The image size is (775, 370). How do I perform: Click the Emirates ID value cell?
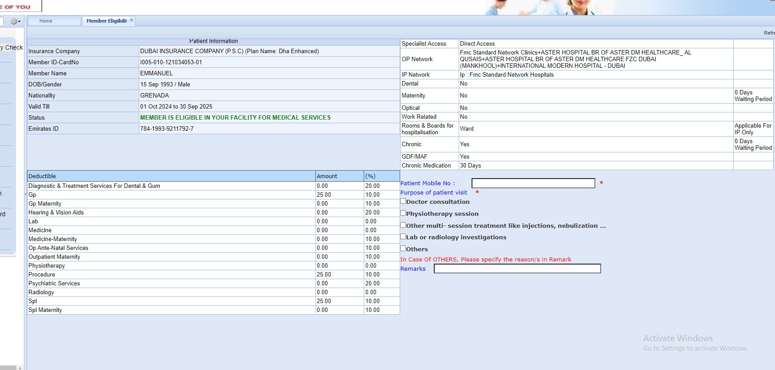[x=167, y=129]
